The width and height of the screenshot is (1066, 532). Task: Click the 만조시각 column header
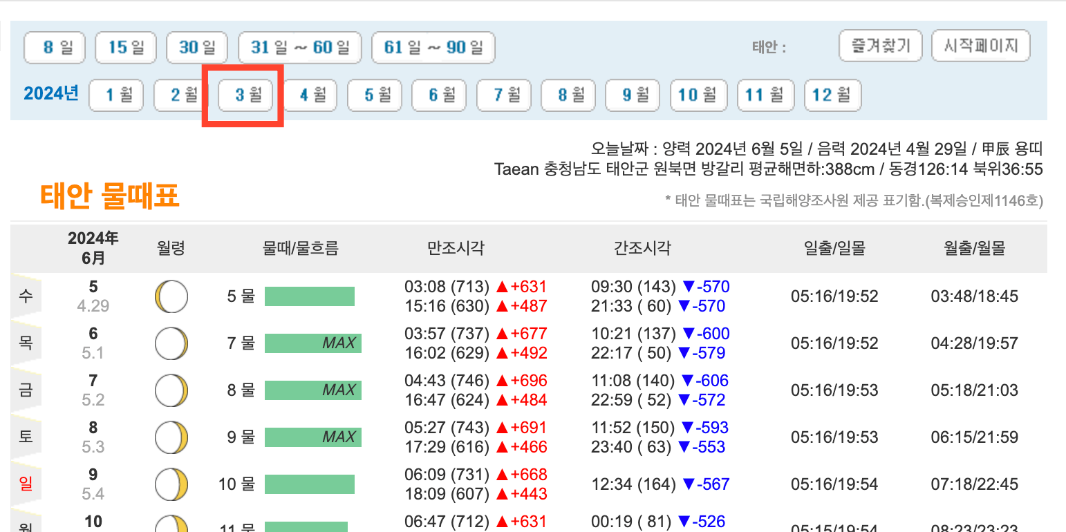[x=456, y=248]
